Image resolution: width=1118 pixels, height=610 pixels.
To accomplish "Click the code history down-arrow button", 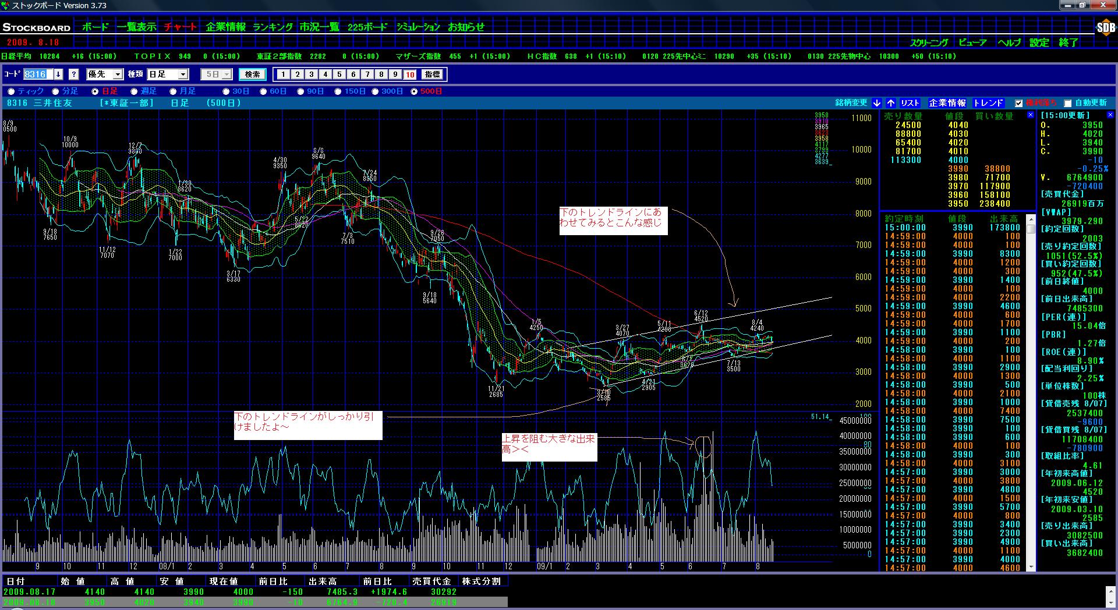I will [x=58, y=75].
